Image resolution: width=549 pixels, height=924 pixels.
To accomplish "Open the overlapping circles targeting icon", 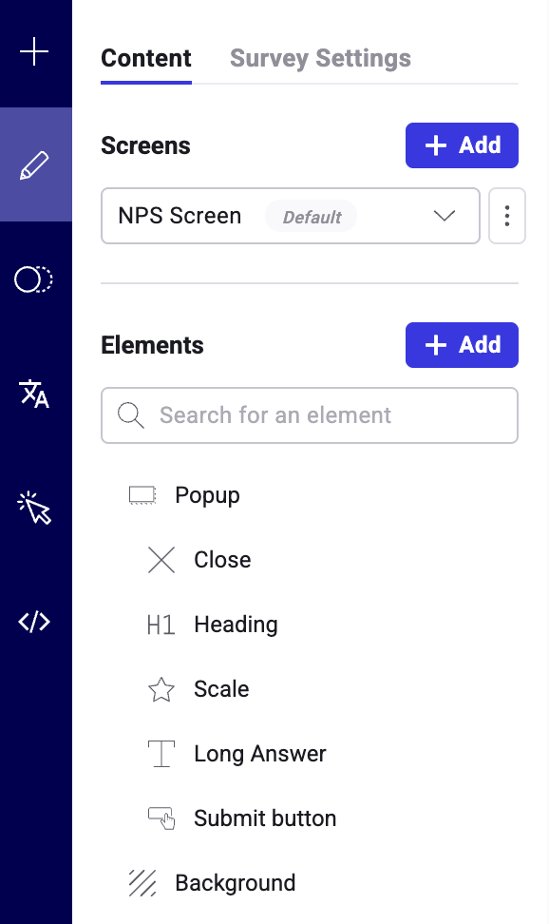I will click(x=33, y=279).
